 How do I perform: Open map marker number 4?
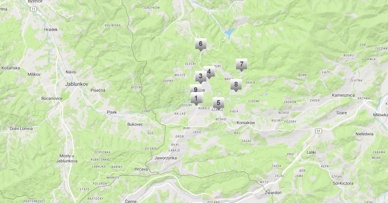point(209,72)
